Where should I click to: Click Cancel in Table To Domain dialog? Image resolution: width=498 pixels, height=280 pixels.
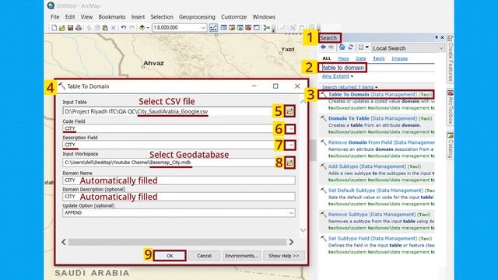(x=204, y=256)
